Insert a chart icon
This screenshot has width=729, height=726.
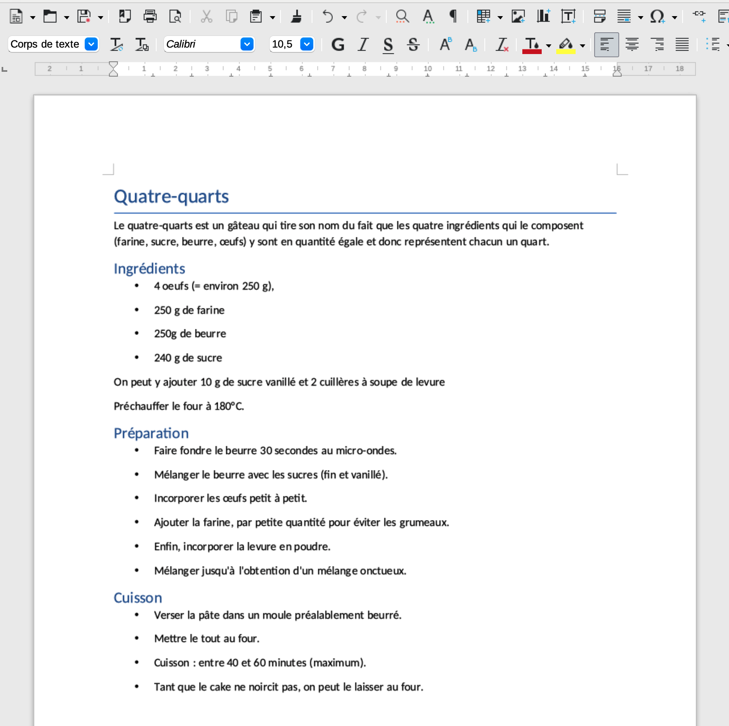pyautogui.click(x=543, y=17)
